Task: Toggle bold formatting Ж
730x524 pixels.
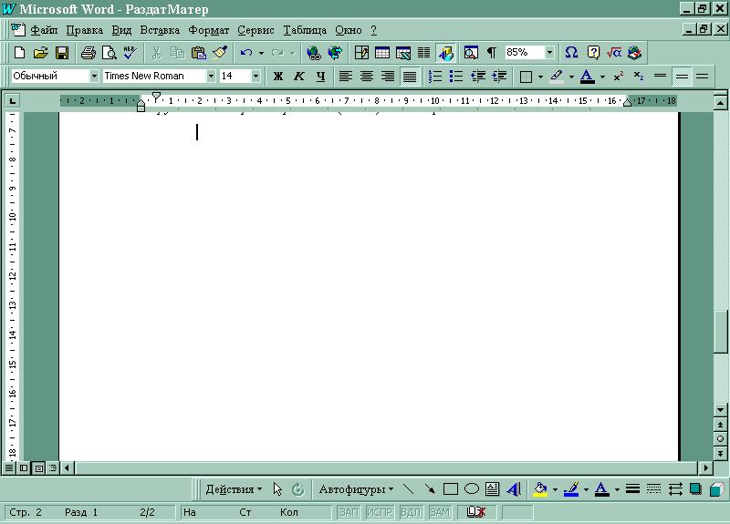Action: [x=278, y=77]
